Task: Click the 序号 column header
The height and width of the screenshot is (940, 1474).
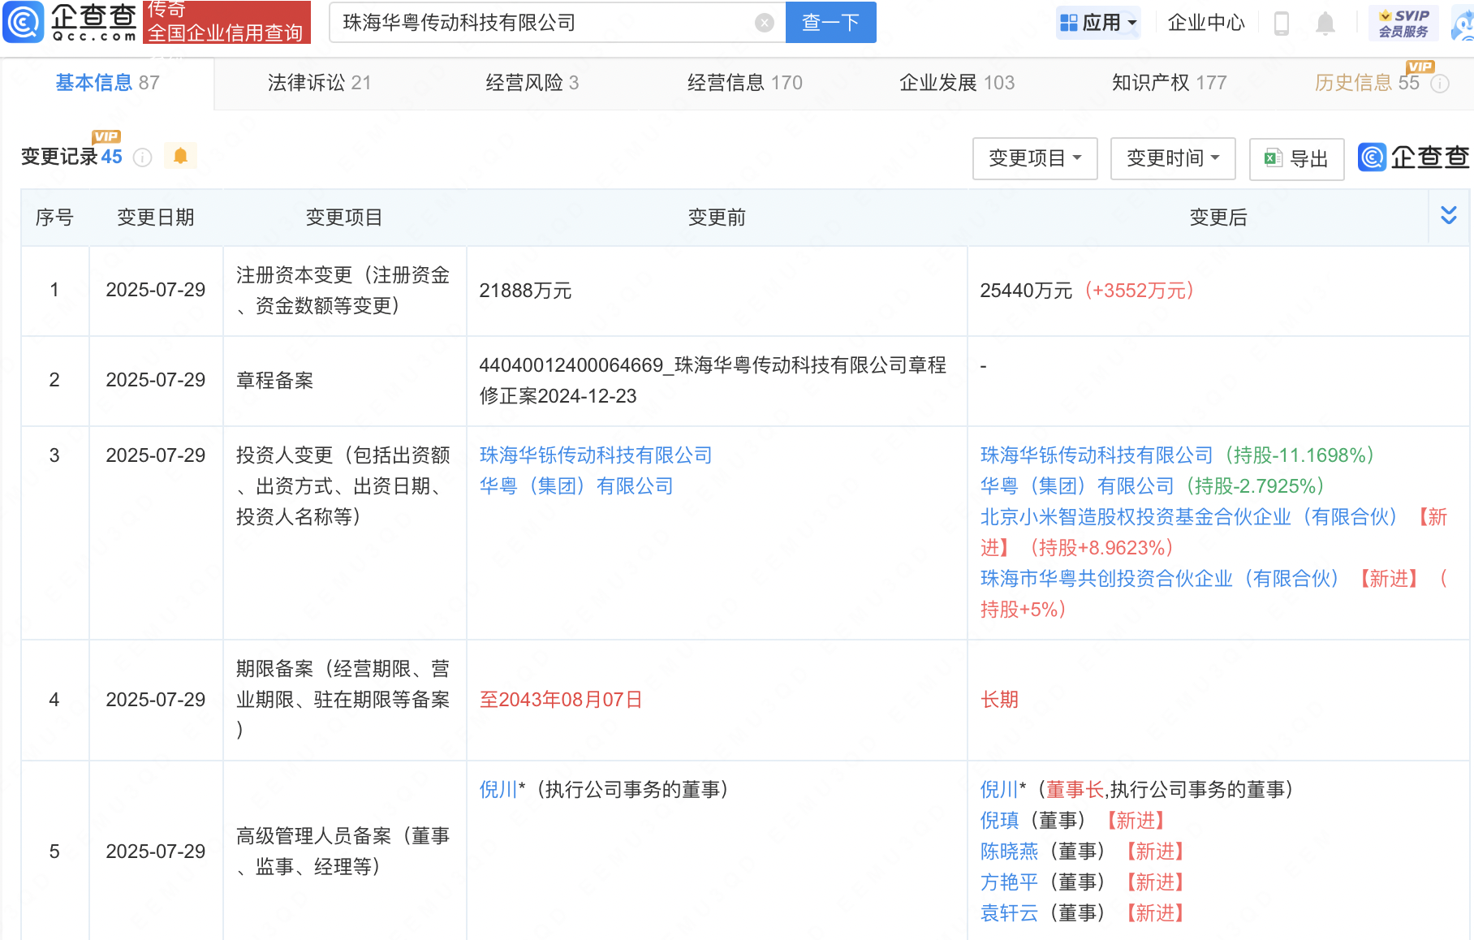Action: (x=54, y=218)
